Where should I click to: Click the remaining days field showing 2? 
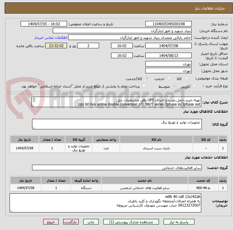(x=88, y=46)
